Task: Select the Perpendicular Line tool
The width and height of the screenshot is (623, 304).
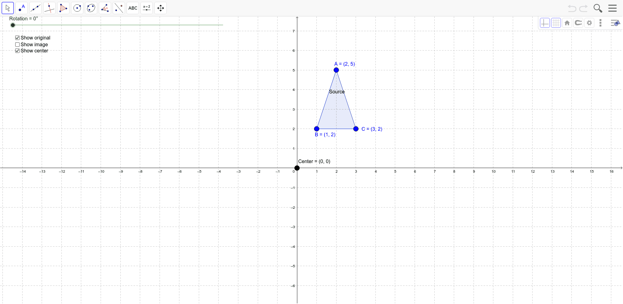Action: tap(49, 8)
